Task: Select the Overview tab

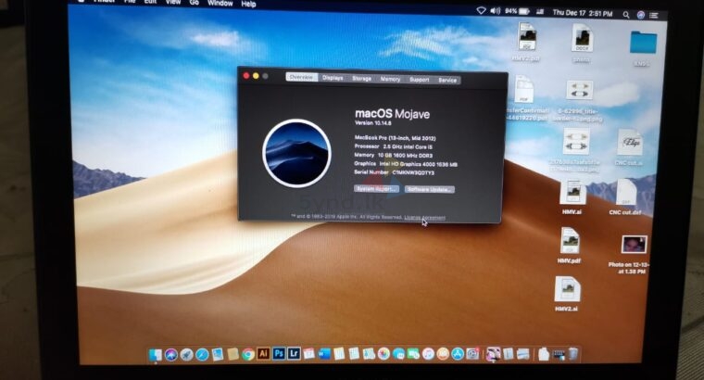Action: 302,77
